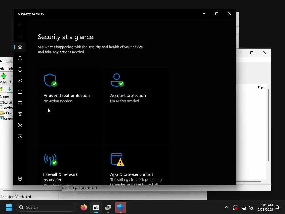
Task: Show hidden system tray icons
Action: click(x=226, y=207)
